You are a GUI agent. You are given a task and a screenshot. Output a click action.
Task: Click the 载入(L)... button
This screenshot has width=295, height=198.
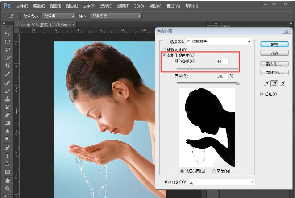[274, 64]
